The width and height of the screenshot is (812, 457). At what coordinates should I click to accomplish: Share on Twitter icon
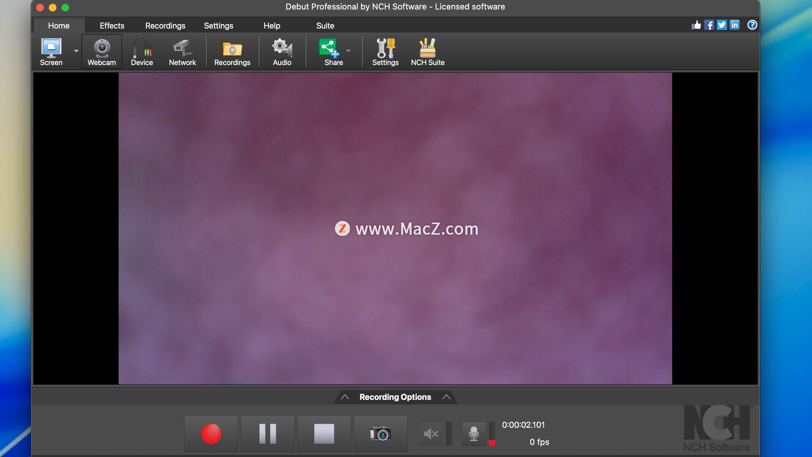pos(722,25)
